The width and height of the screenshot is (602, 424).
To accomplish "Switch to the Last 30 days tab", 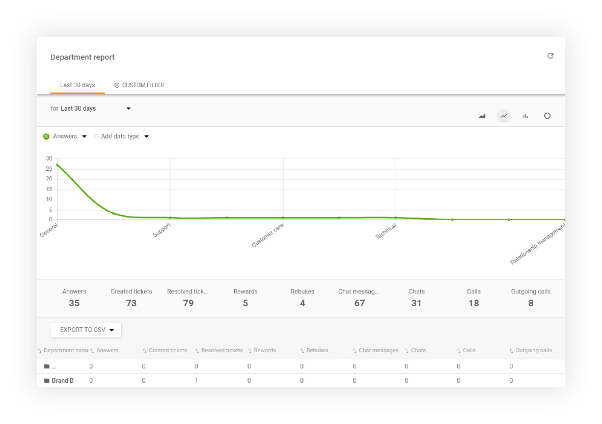I will click(x=77, y=85).
